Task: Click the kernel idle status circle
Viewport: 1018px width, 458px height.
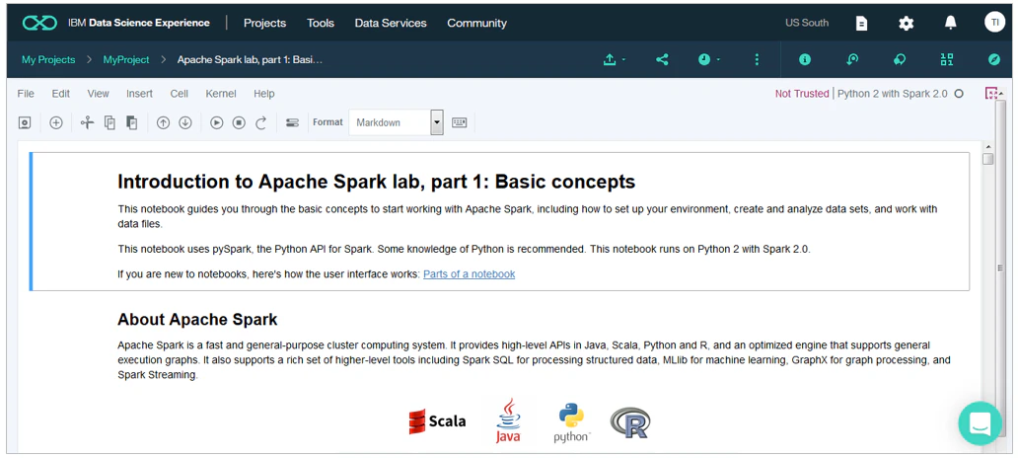Action: (x=959, y=94)
